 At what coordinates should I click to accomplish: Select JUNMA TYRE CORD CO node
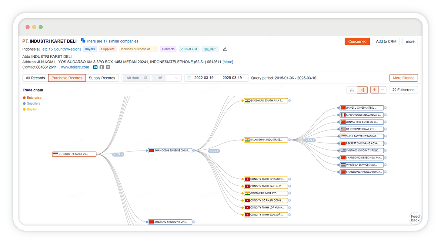coord(362,122)
